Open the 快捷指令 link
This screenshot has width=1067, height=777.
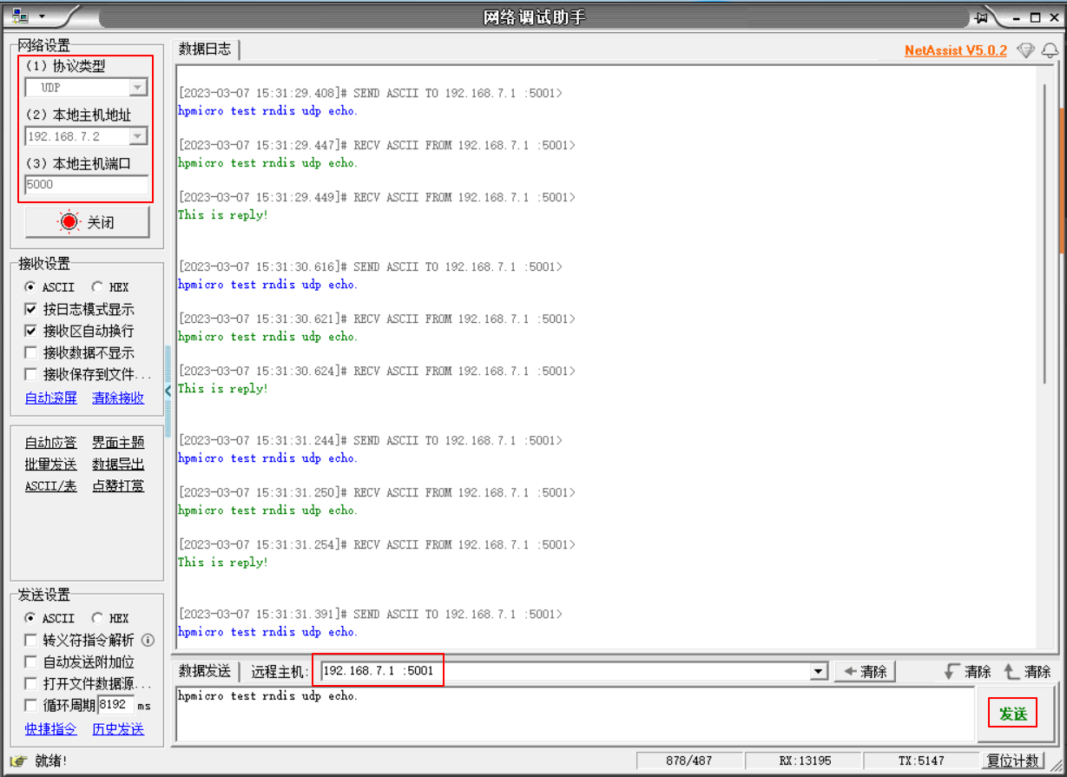50,729
